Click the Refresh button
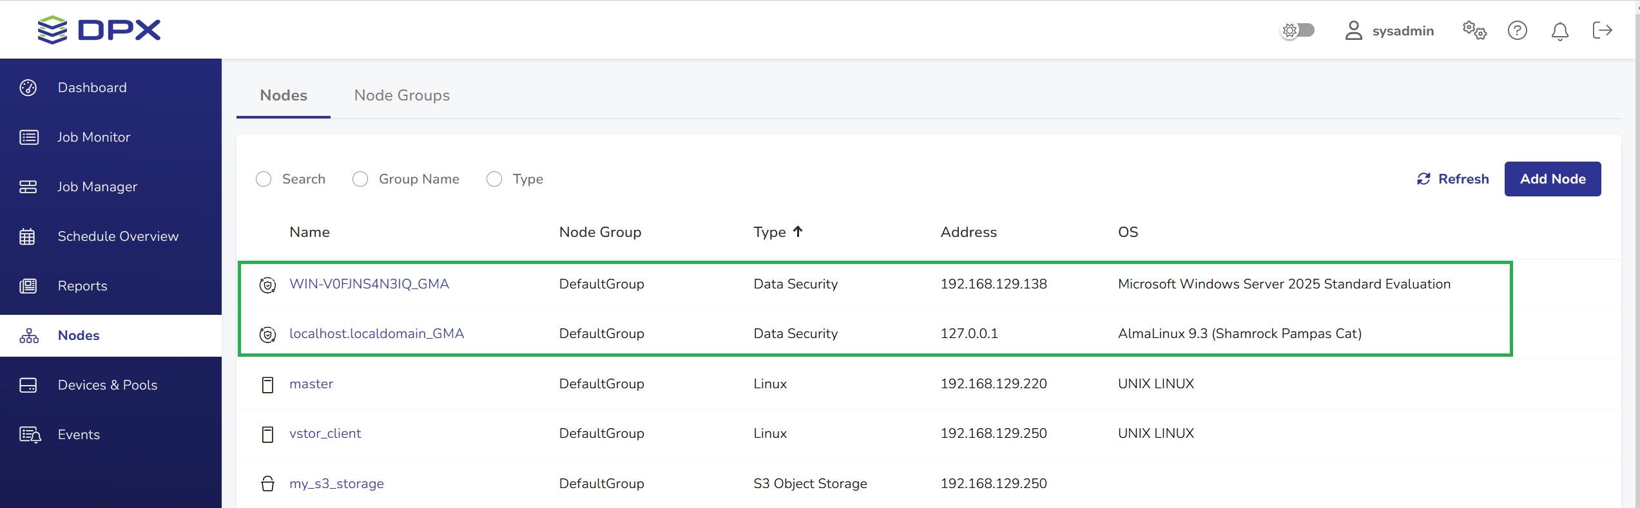This screenshot has height=508, width=1640. (x=1453, y=179)
